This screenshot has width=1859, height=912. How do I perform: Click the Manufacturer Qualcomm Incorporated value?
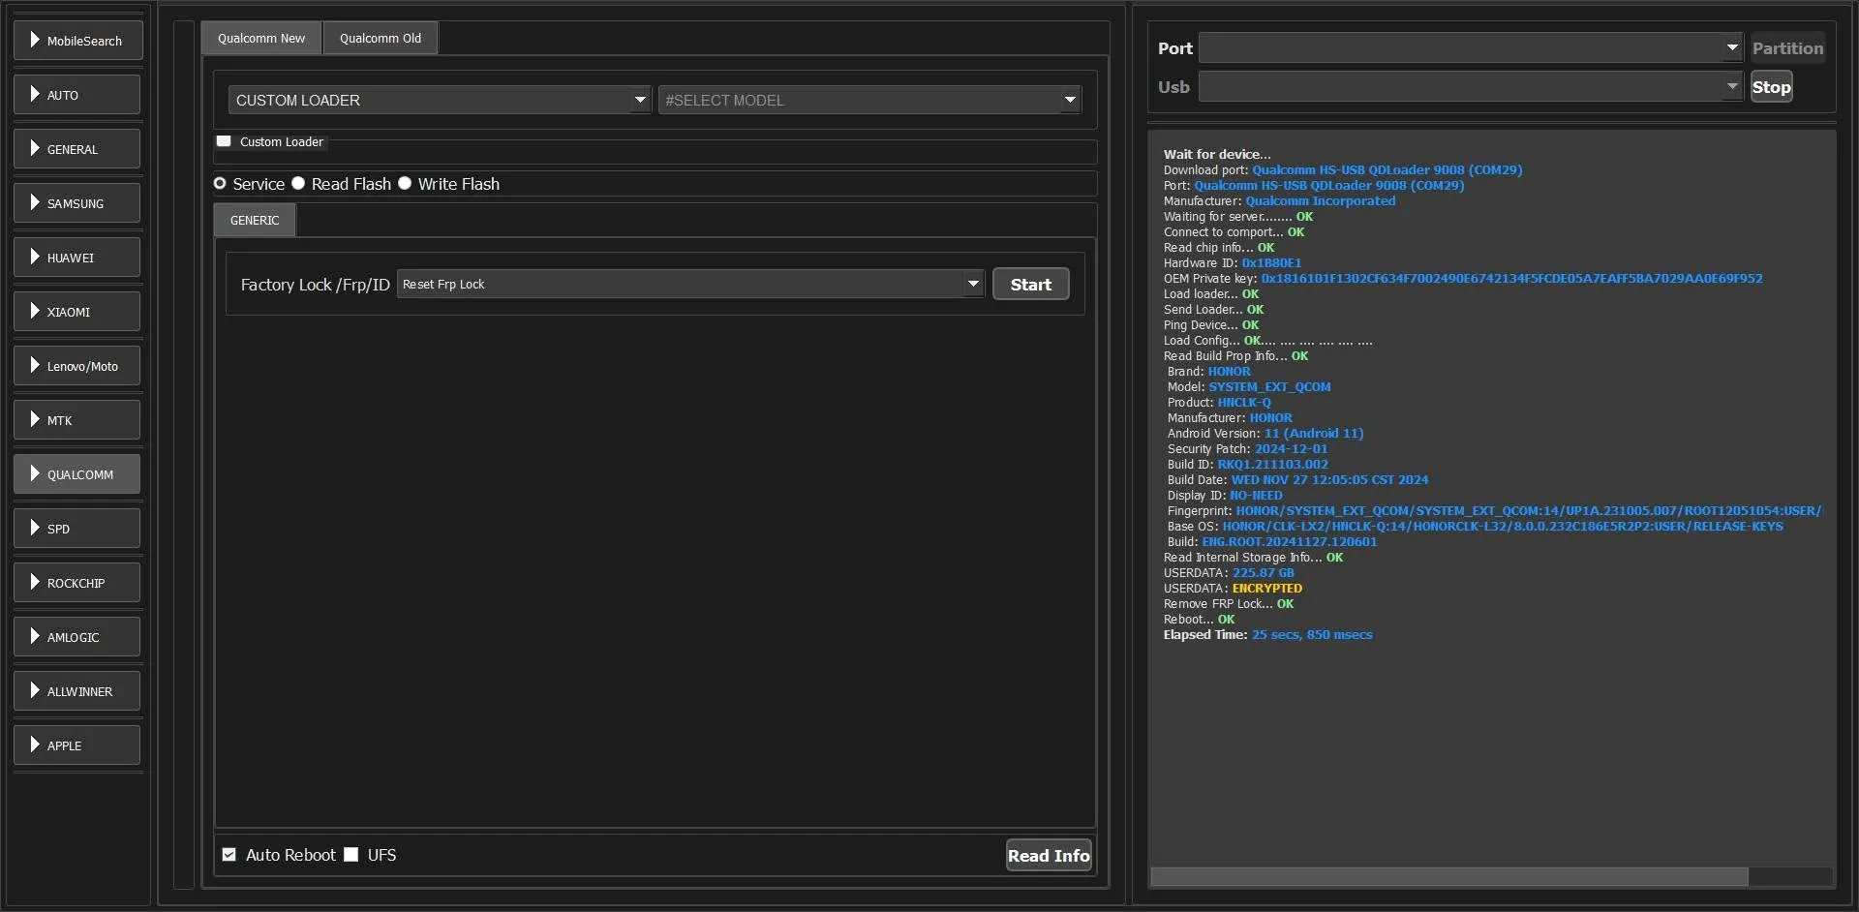coord(1321,200)
